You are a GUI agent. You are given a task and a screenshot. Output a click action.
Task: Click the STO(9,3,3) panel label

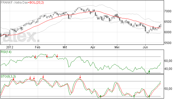[x=8, y=76]
